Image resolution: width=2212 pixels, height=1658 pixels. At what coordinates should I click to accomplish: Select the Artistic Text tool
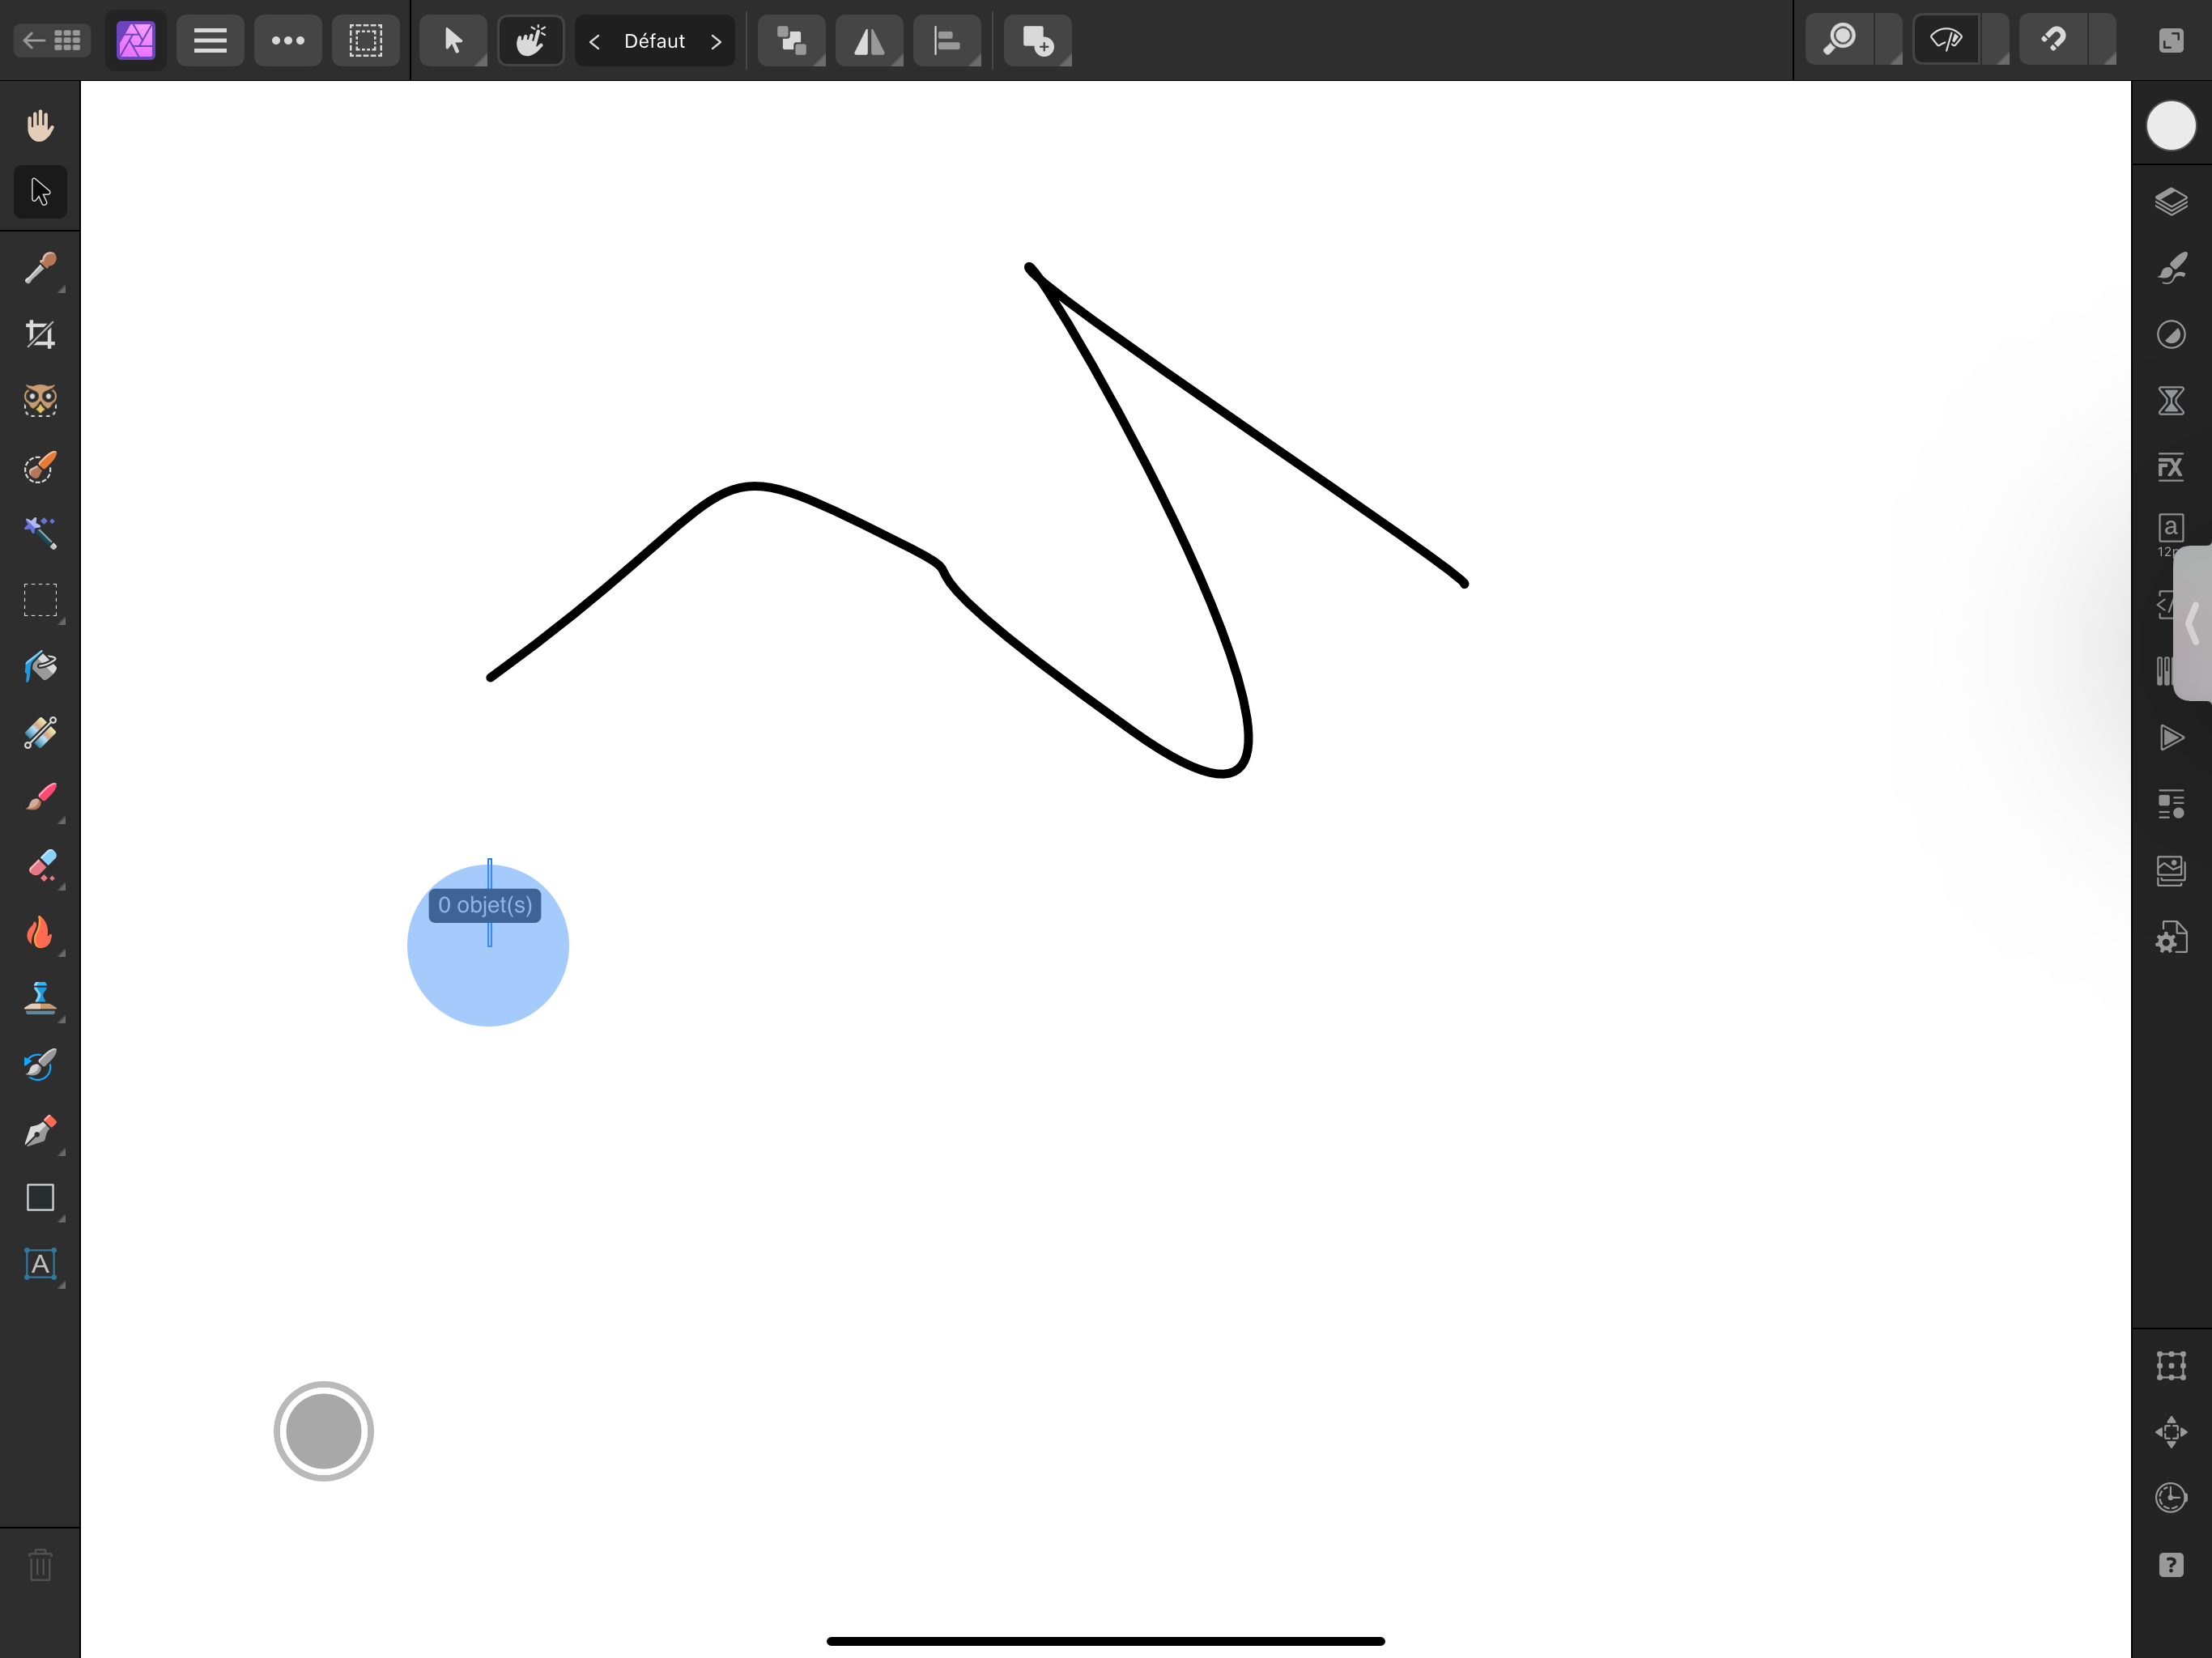[x=40, y=1264]
